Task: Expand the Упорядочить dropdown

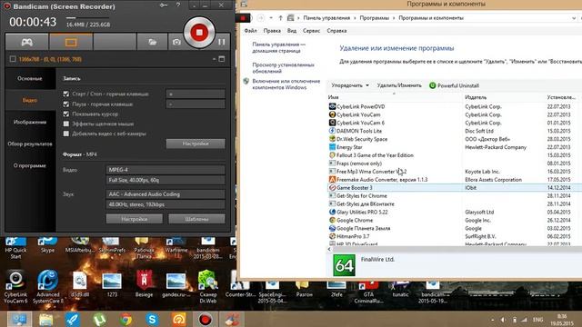Action: coord(349,85)
